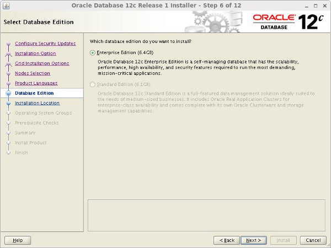Screen dimensions: 331x248
Task: Click the Summary step label
Action: (x=25, y=133)
